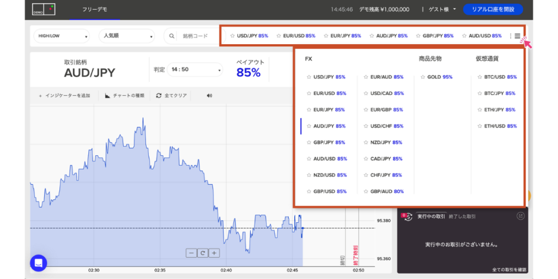Click 全ての取引を確認 link
Viewport: 558px width, 279px height.
coord(509,270)
